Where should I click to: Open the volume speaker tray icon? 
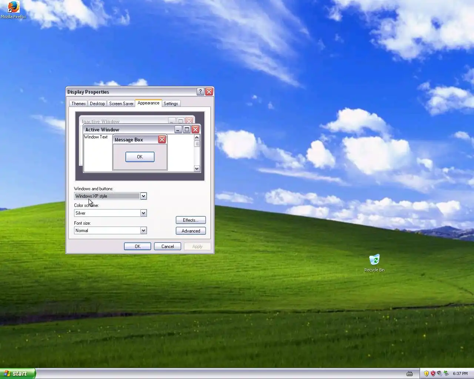click(x=440, y=373)
